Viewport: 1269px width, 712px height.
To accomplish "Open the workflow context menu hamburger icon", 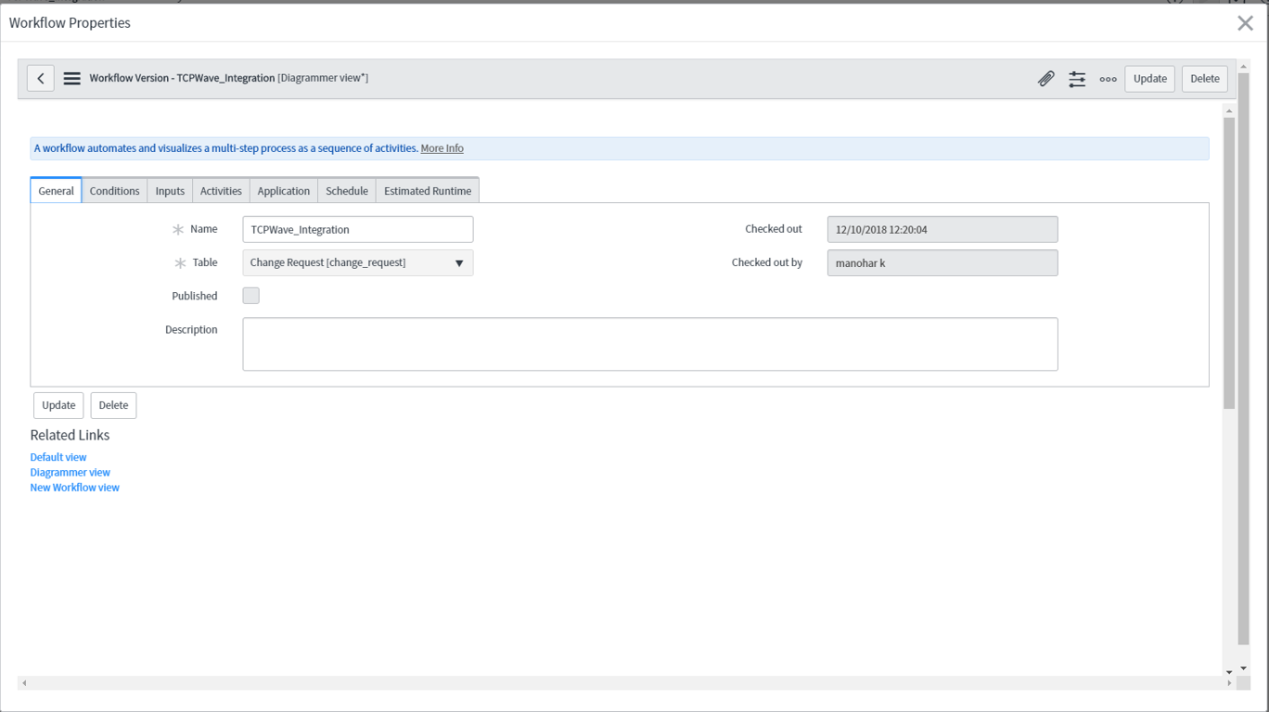I will (x=71, y=78).
